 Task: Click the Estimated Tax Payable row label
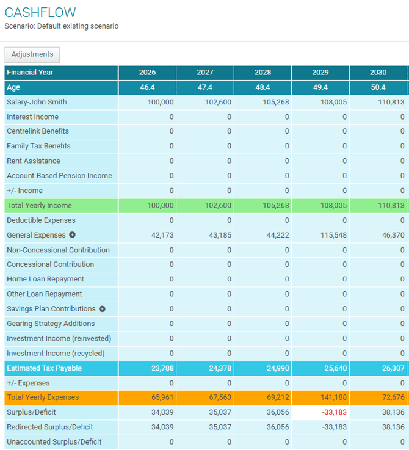point(44,368)
